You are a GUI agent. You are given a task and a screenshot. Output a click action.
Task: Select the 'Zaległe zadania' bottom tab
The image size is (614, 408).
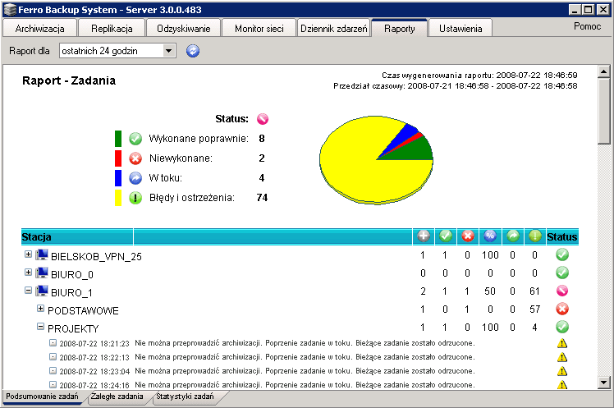pos(118,397)
